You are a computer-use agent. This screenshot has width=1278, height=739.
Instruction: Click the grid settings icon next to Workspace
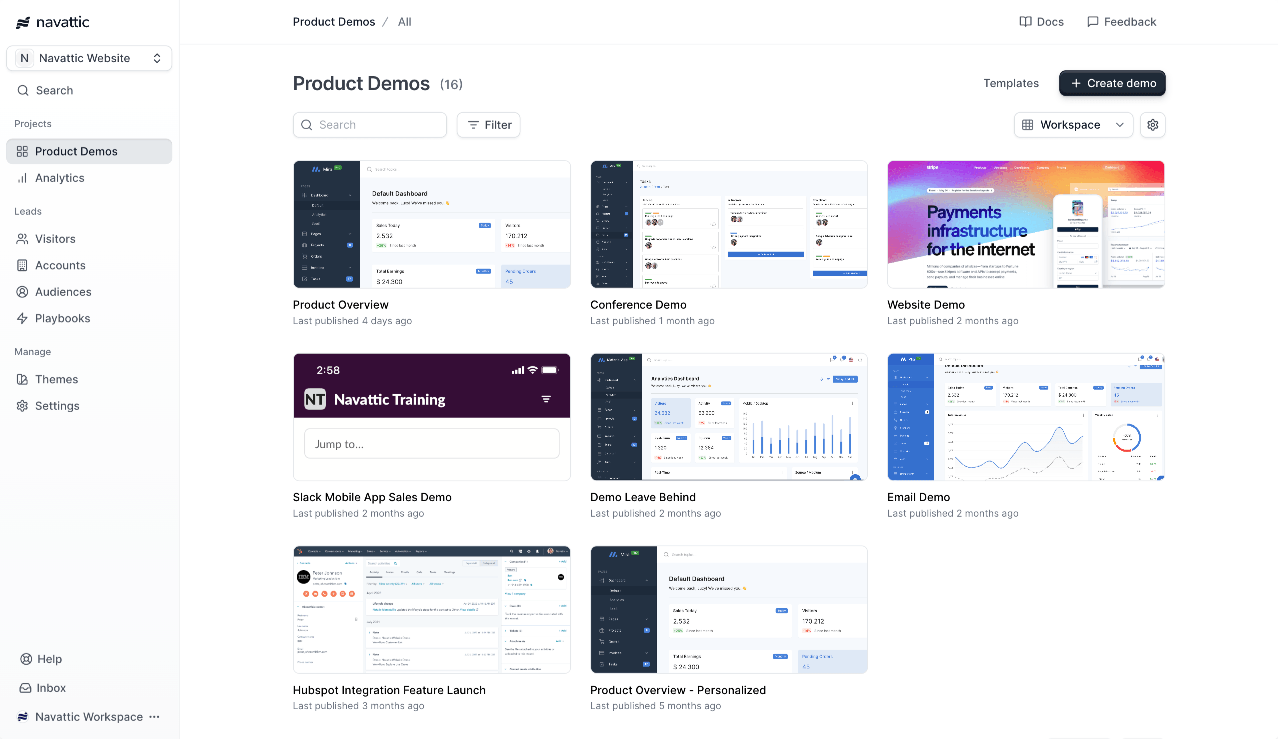[1152, 125]
